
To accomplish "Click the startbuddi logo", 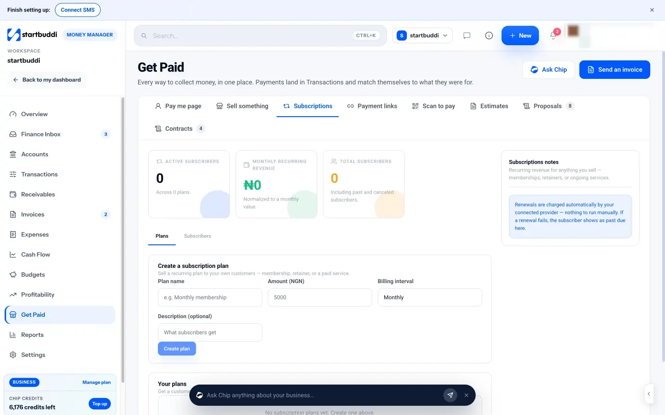I will tap(32, 35).
